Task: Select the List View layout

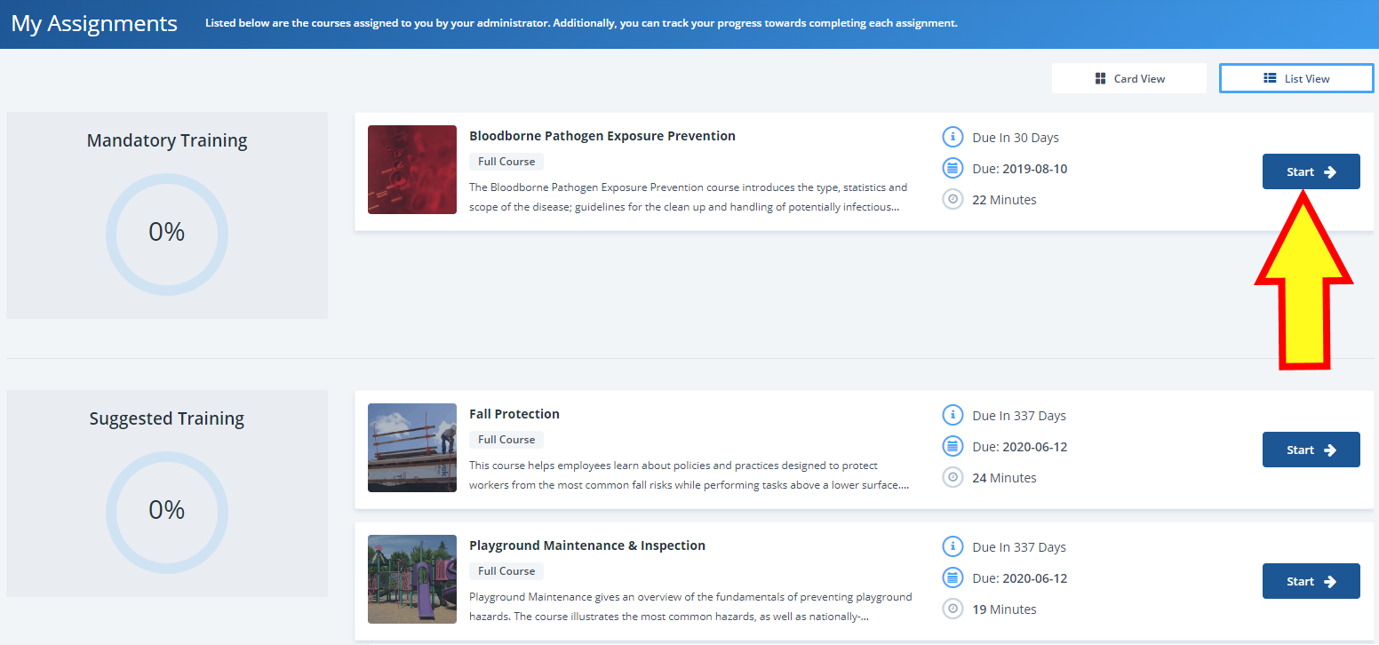Action: click(1296, 78)
